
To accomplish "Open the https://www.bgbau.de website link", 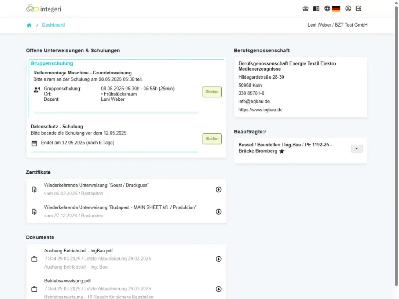I will [x=260, y=110].
